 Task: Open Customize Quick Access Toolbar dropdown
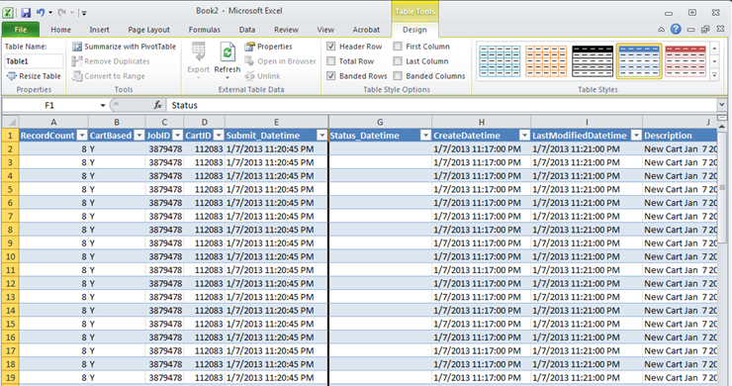pos(84,13)
